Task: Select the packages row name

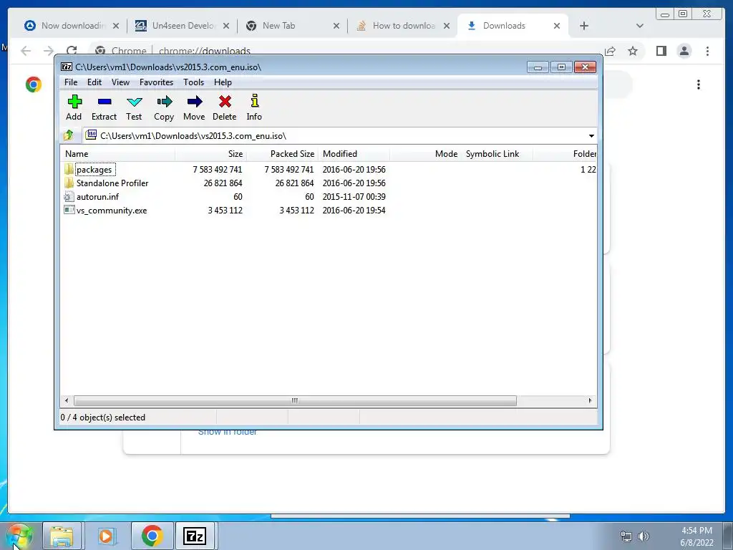Action: [x=94, y=169]
